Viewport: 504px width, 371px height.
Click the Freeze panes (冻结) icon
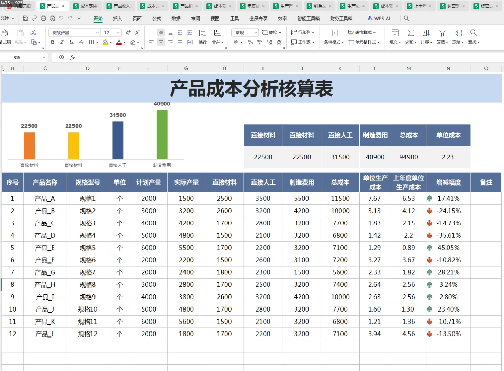458,33
